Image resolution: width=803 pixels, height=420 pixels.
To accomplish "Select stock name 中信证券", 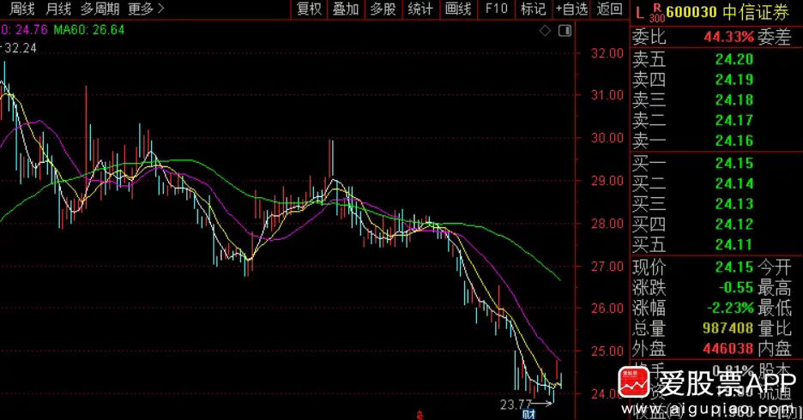I will [x=757, y=12].
